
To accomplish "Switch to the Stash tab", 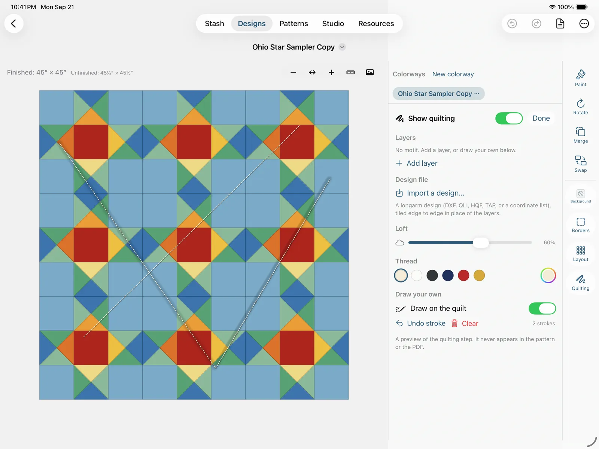I will pos(214,24).
